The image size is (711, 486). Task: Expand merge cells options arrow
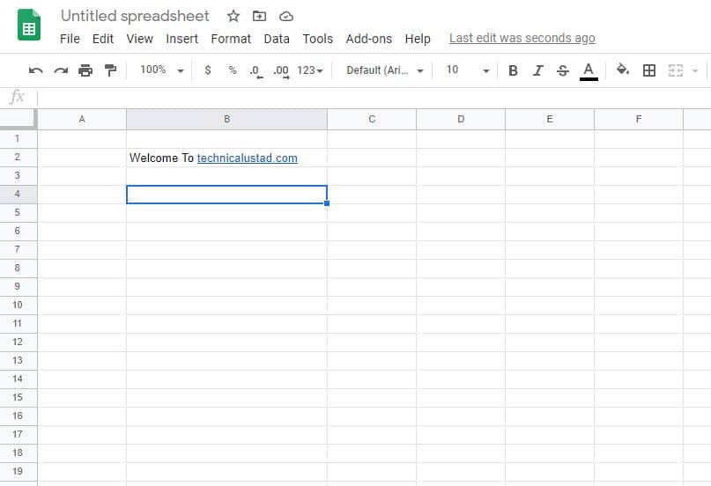coord(694,70)
